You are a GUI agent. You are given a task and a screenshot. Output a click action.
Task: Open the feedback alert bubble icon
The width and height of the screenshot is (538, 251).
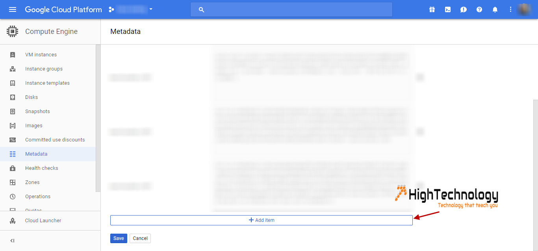click(464, 9)
